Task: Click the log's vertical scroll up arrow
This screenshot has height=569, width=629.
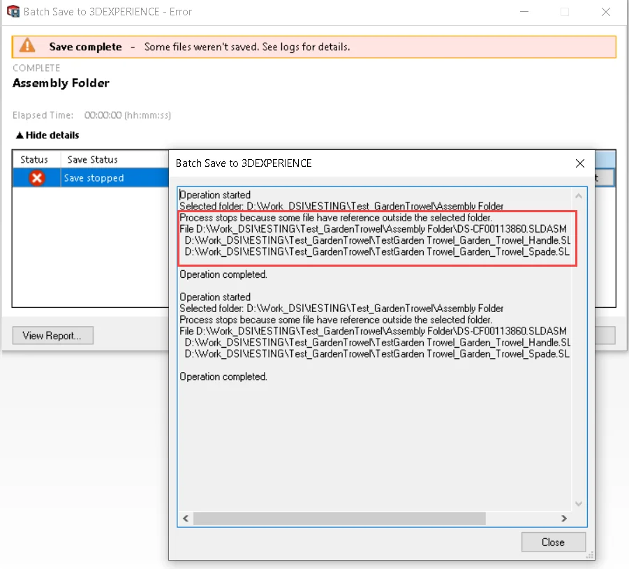Action: pos(578,196)
